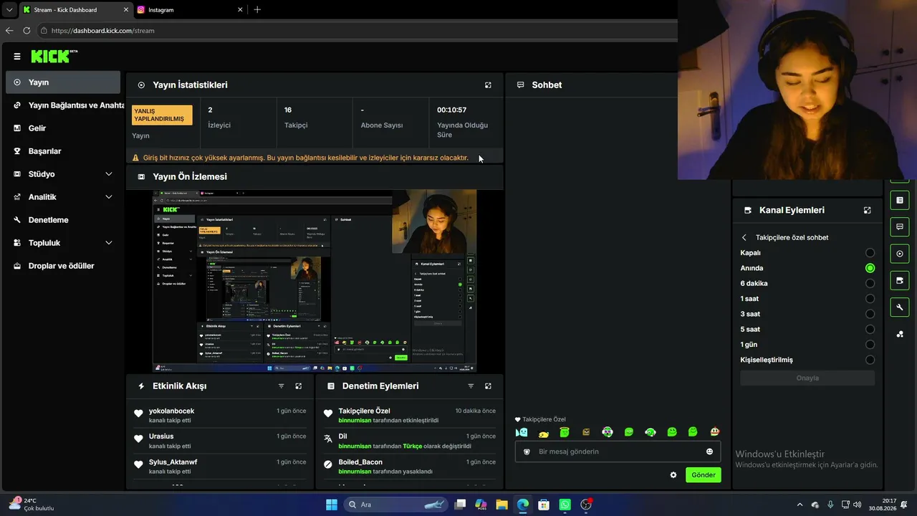Click the Gönder send button
The height and width of the screenshot is (516, 917).
tap(703, 475)
